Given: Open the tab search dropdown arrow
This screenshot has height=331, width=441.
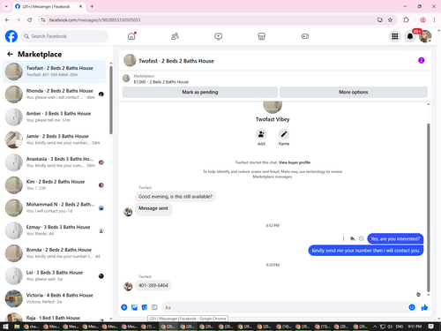Looking at the screenshot, I should coord(6,6).
